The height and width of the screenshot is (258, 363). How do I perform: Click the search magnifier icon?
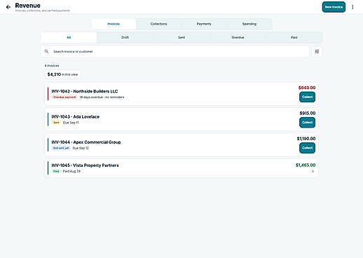pyautogui.click(x=46, y=51)
